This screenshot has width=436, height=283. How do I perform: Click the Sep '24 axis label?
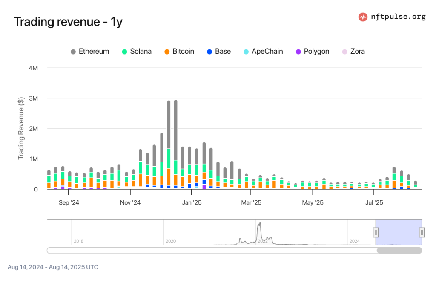pyautogui.click(x=69, y=202)
